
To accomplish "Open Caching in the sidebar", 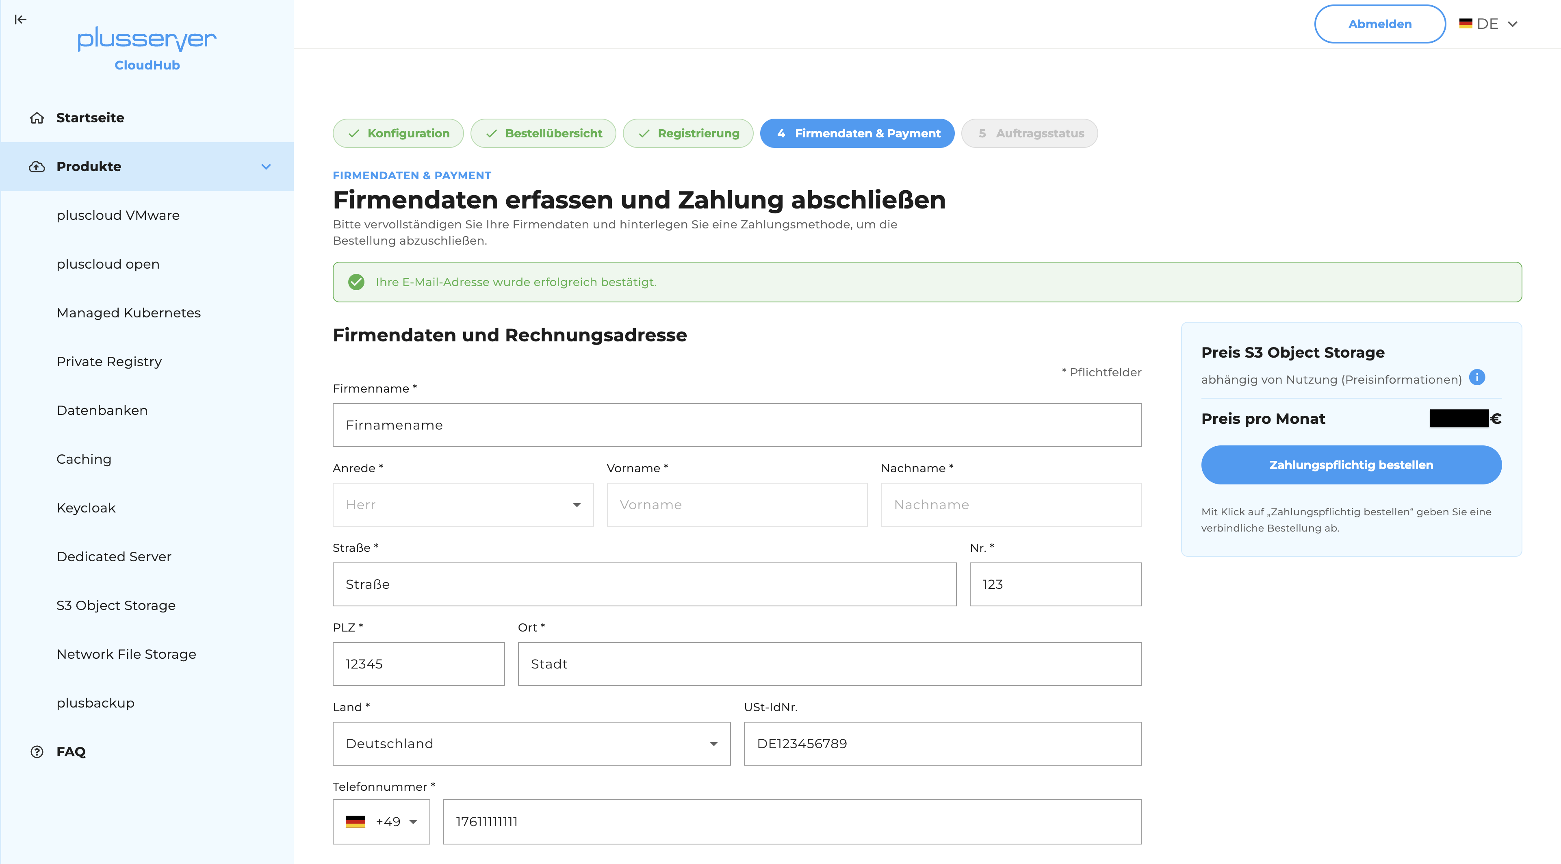I will pyautogui.click(x=84, y=460).
